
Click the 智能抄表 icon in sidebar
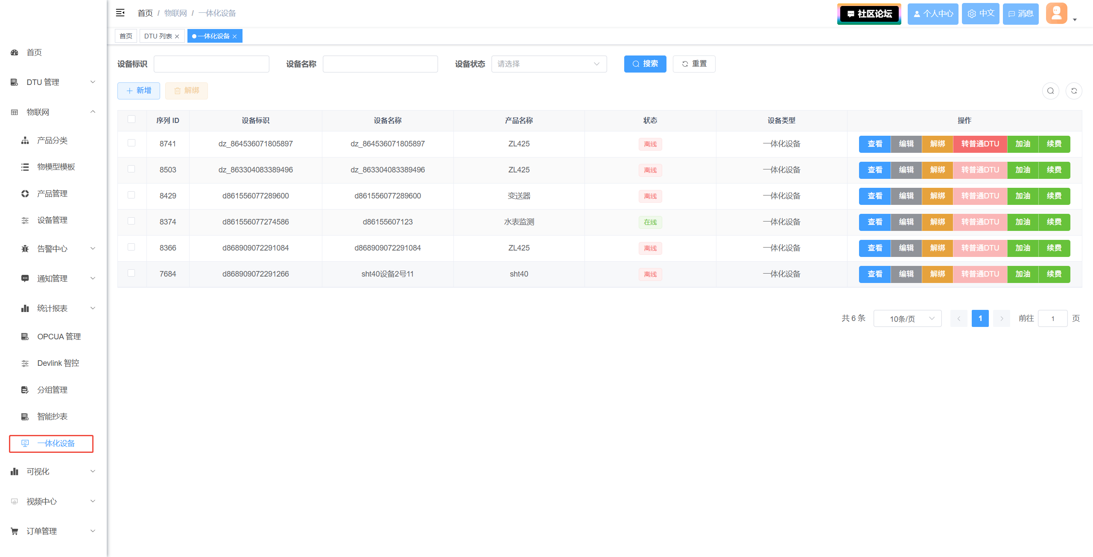(x=25, y=417)
